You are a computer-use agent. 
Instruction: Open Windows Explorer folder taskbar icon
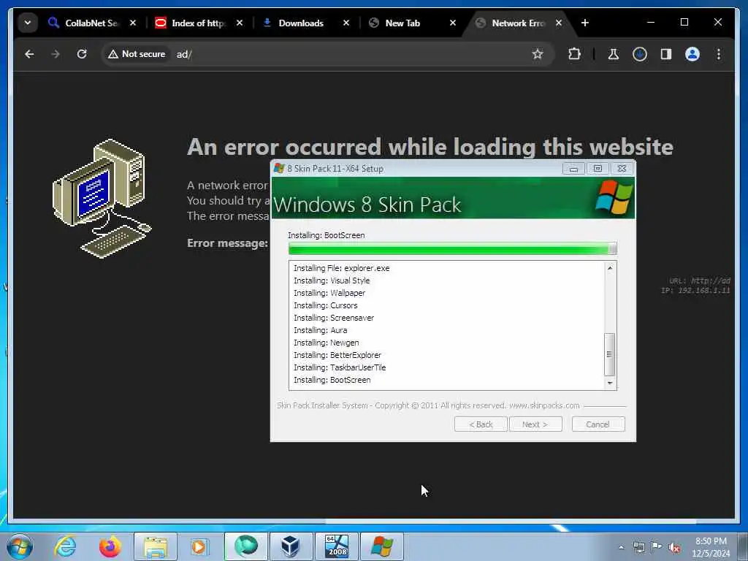[156, 546]
